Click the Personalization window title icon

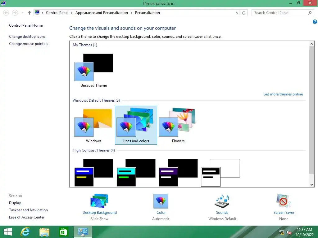(x=3, y=3)
